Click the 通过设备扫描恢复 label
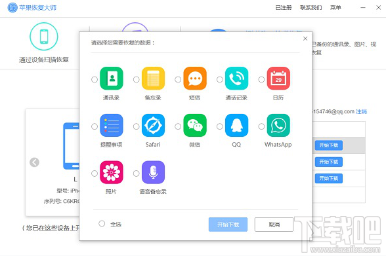Screen dimensions: 386x256 44,60
